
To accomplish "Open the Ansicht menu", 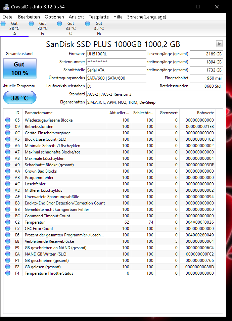I will tap(76, 17).
